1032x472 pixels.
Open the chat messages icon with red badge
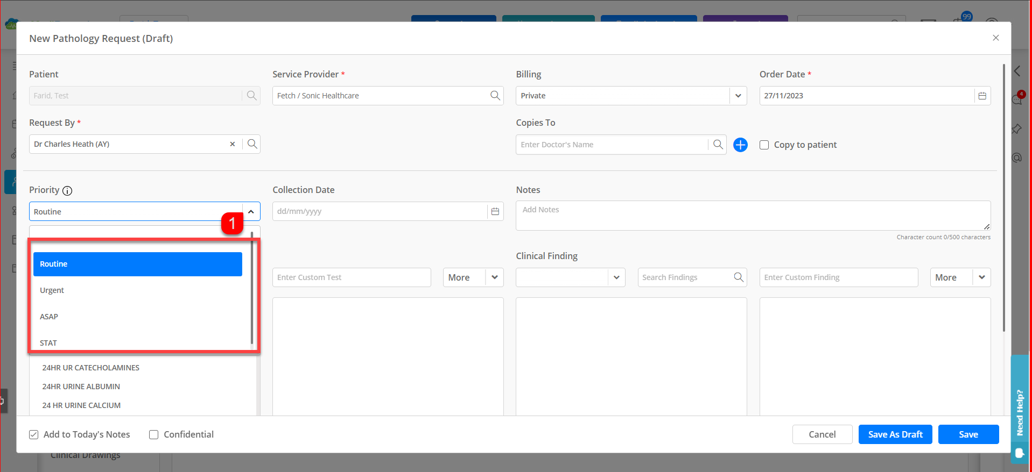pos(1017,98)
